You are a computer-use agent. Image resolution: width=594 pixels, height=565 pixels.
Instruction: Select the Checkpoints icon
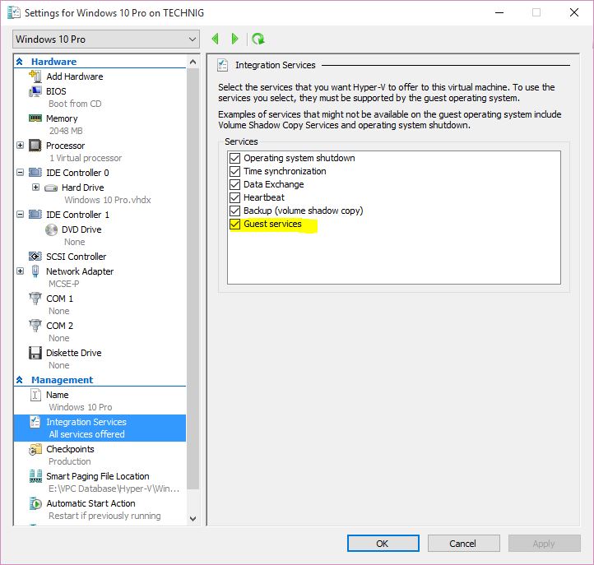35,449
